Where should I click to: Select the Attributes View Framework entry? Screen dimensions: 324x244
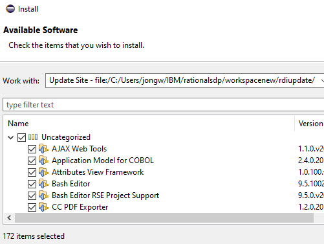point(98,172)
